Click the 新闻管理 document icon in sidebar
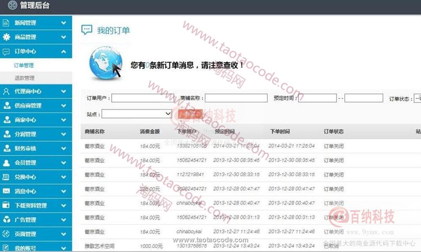421x252 pixels. (x=6, y=23)
